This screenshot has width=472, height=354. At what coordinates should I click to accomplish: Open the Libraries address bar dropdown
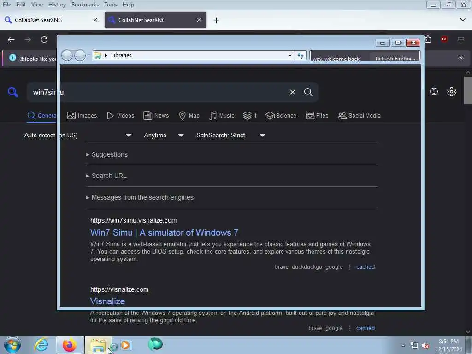pyautogui.click(x=290, y=55)
